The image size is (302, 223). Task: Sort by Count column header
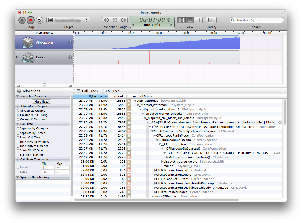click(117, 96)
